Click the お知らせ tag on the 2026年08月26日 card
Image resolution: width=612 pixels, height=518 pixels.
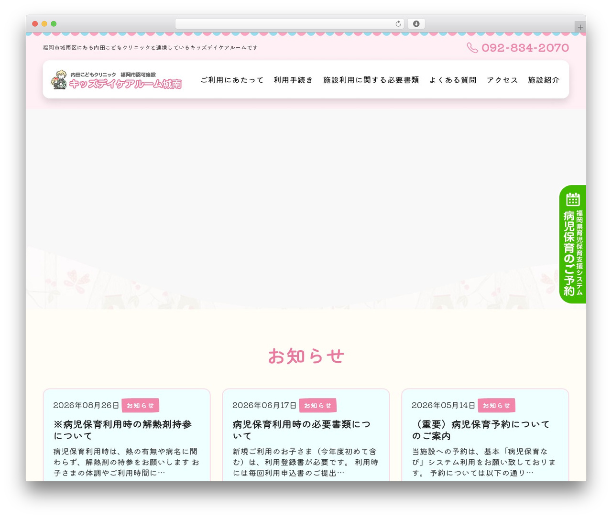click(x=140, y=405)
